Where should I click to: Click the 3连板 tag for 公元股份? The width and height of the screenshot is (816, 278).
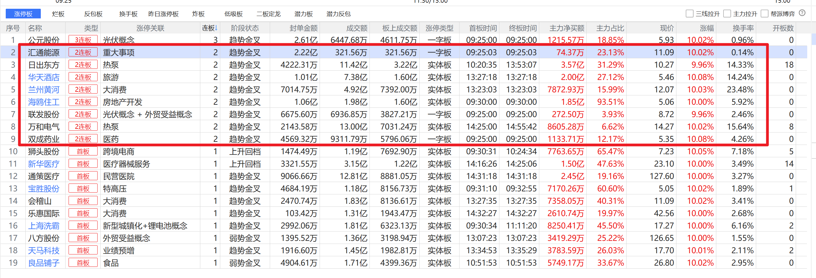(83, 40)
